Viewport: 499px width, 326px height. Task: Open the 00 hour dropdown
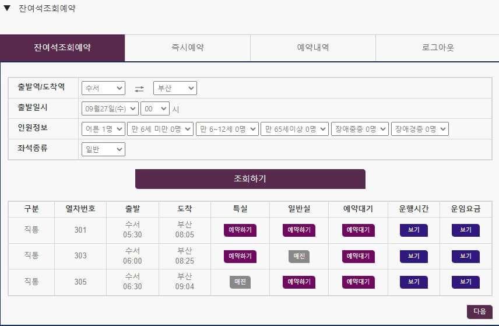click(155, 108)
